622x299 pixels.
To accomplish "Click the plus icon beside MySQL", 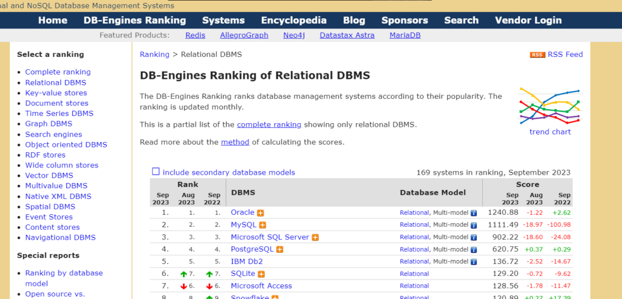I will (262, 225).
